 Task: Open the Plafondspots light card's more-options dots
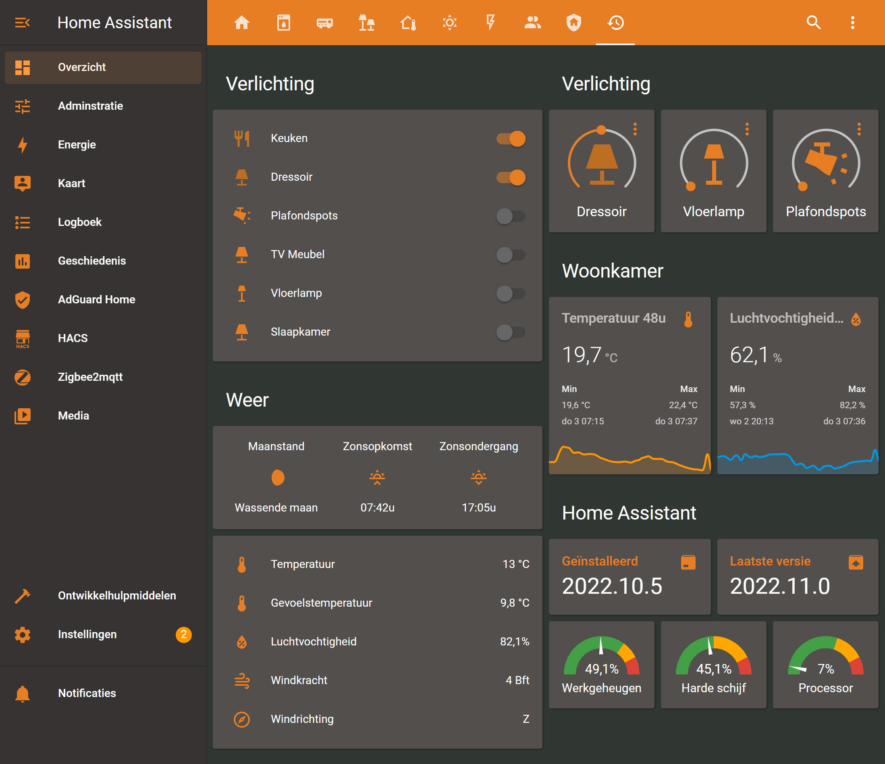click(x=859, y=129)
